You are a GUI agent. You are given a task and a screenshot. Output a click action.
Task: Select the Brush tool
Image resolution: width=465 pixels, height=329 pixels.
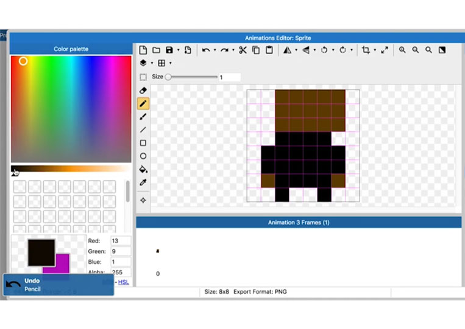click(143, 117)
